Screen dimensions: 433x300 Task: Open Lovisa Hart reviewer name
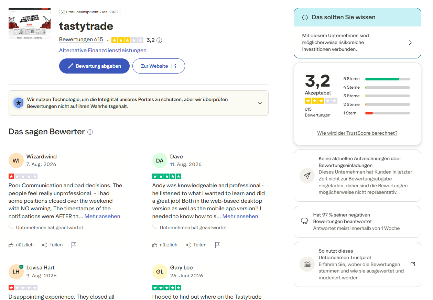(41, 268)
